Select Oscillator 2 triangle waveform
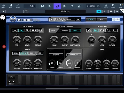This screenshot has width=124, height=93. [89, 30]
